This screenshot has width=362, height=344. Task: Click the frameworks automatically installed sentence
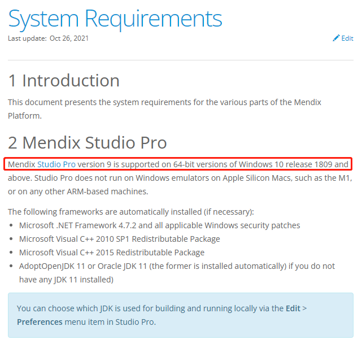click(x=131, y=212)
